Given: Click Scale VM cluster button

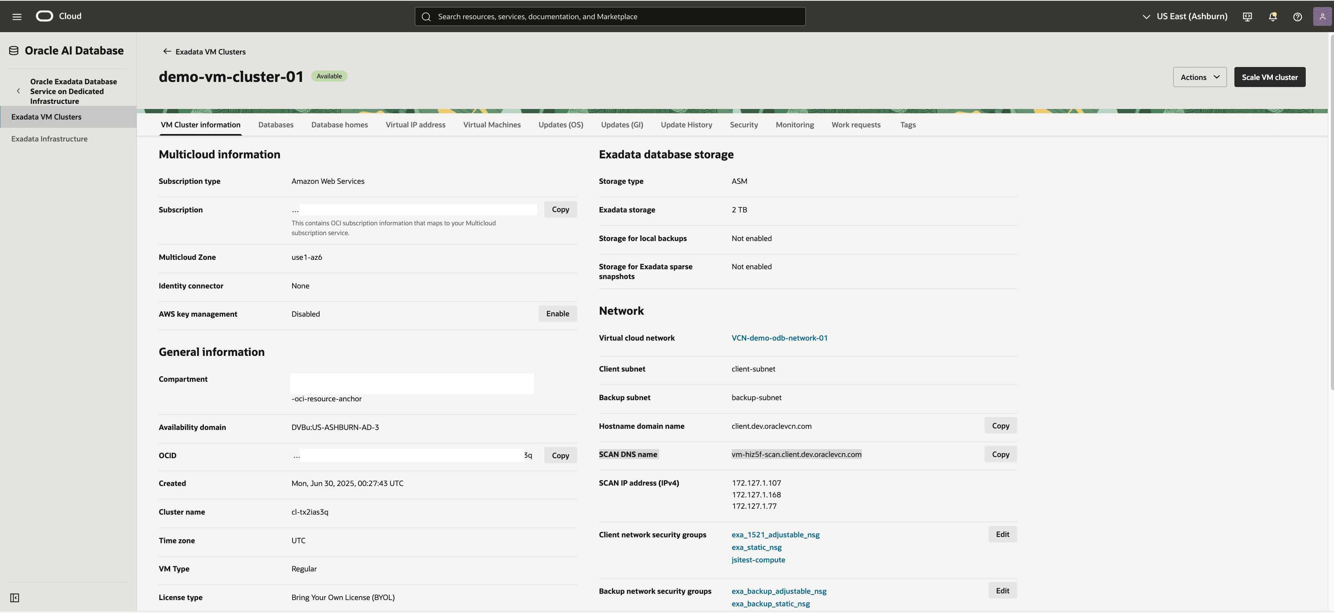Looking at the screenshot, I should coord(1269,77).
